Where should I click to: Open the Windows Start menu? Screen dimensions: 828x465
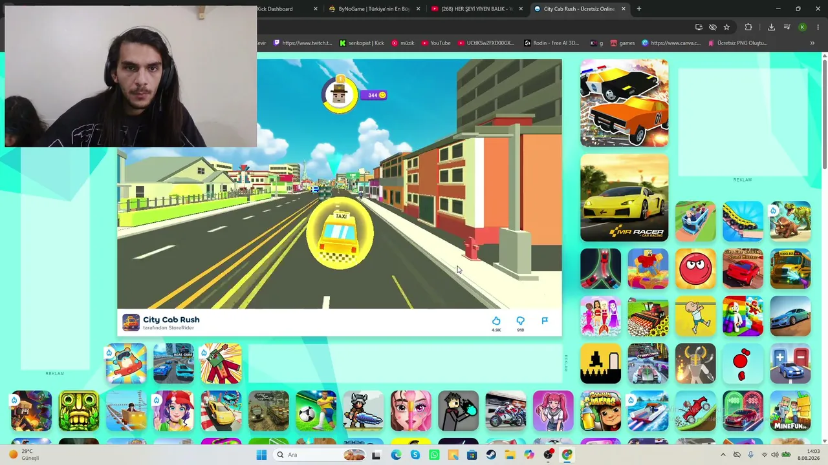click(261, 455)
